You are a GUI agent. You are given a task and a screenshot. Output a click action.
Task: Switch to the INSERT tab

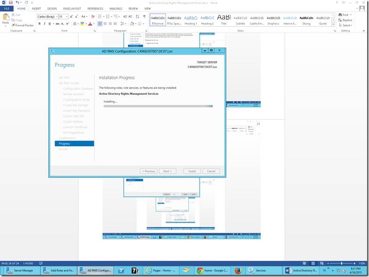[36, 8]
